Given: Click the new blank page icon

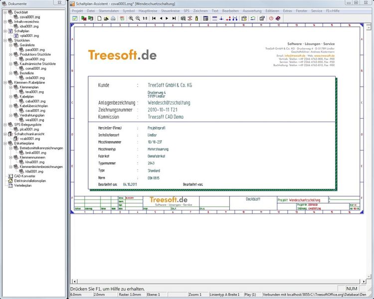Looking at the screenshot, I should coord(99,18).
